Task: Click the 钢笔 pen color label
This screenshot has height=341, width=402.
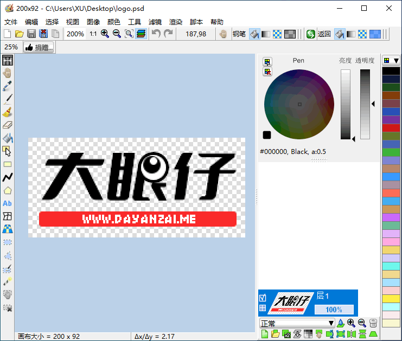Action: pos(239,34)
